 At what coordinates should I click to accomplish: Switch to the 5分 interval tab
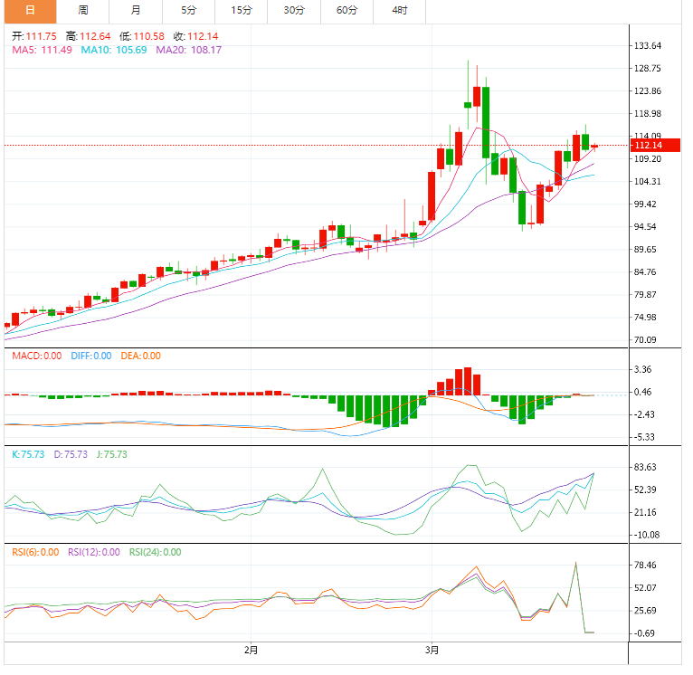point(188,11)
